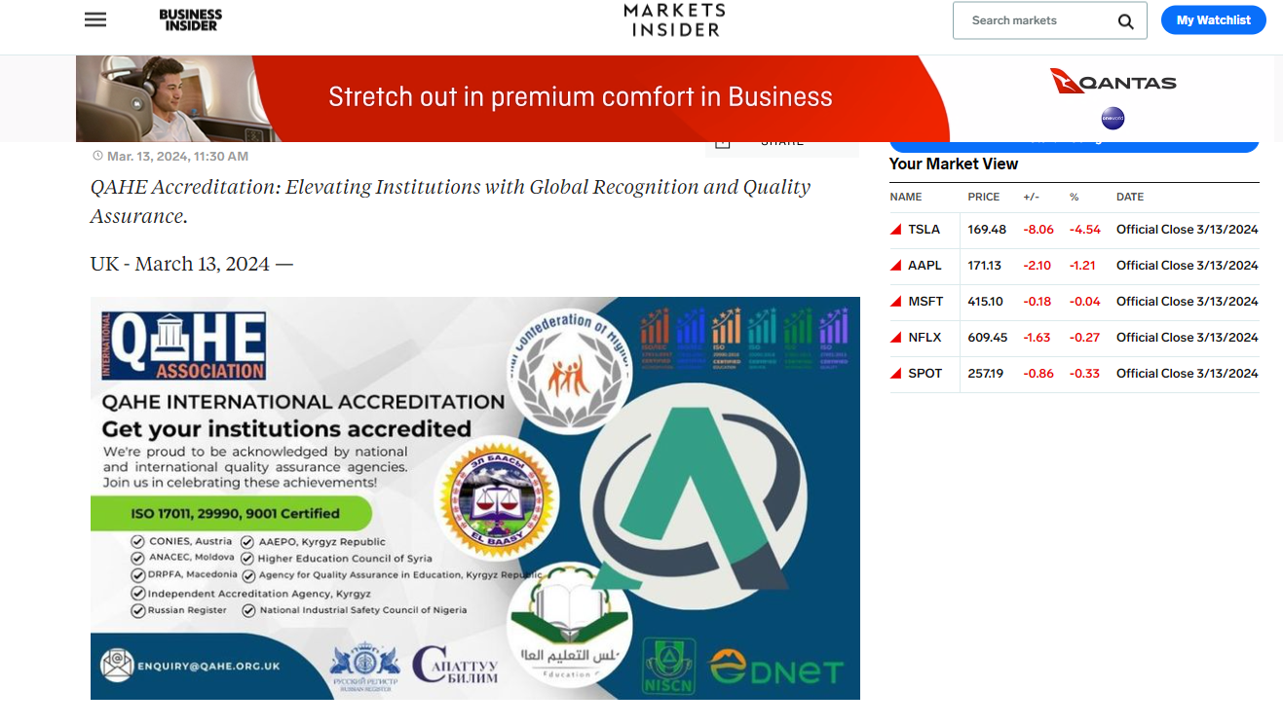1283x728 pixels.
Task: Open the Markets Insider home logo
Action: point(675,19)
